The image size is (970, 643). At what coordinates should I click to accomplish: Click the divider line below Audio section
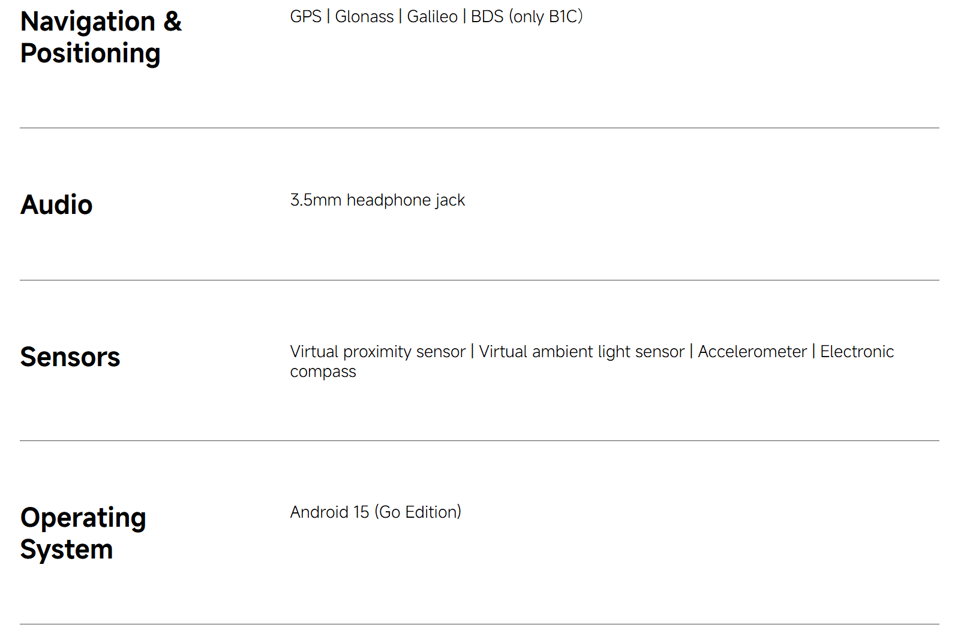point(479,280)
